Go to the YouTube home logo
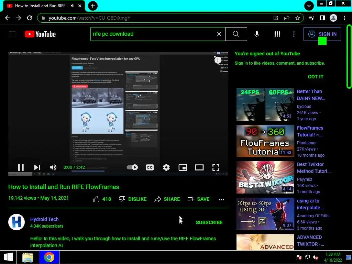The image size is (352, 264). pyautogui.click(x=40, y=34)
